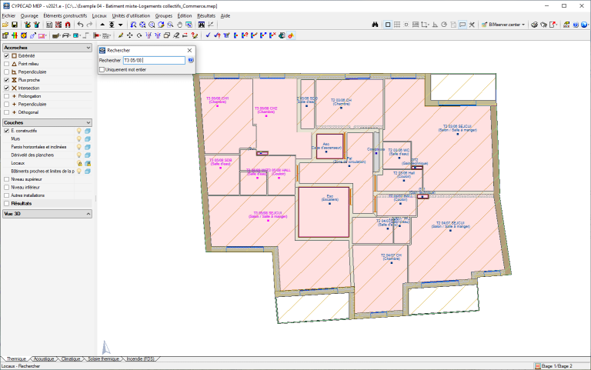Click the Save floppy disk icon
This screenshot has width=591, height=370.
[15, 25]
